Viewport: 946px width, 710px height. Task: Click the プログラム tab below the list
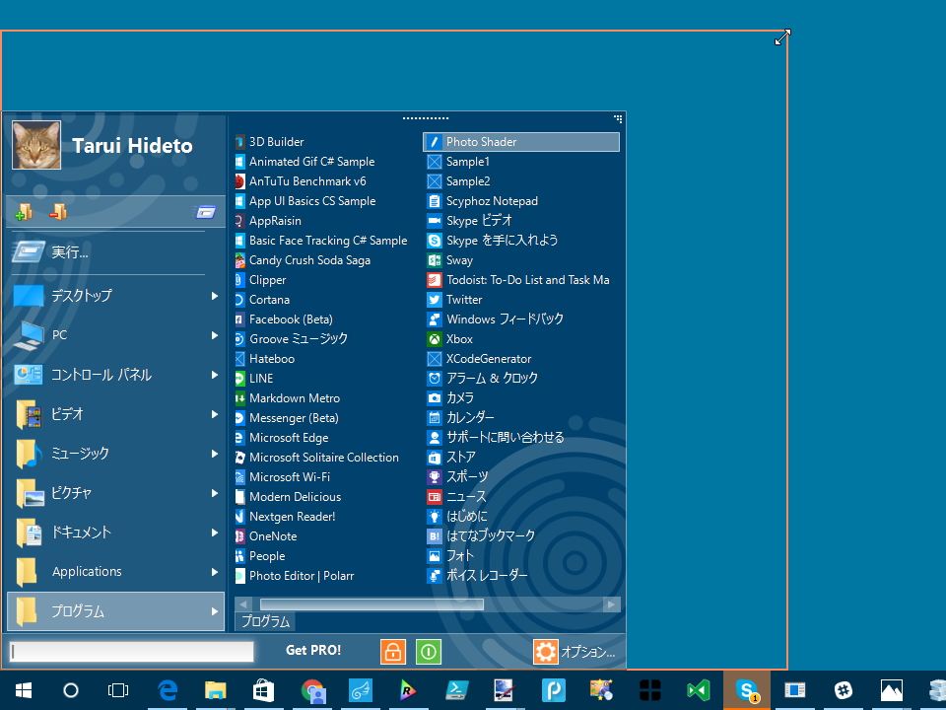coord(265,621)
